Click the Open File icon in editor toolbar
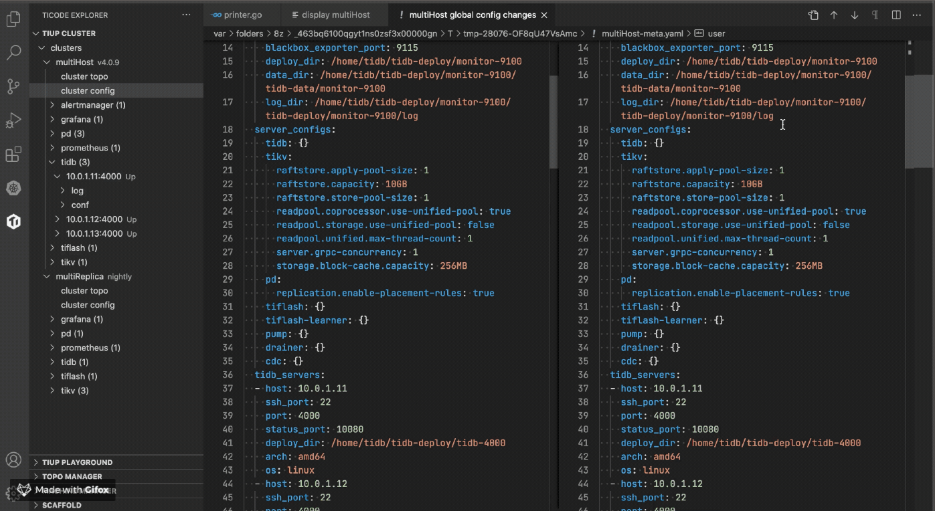This screenshot has width=935, height=511. point(813,15)
